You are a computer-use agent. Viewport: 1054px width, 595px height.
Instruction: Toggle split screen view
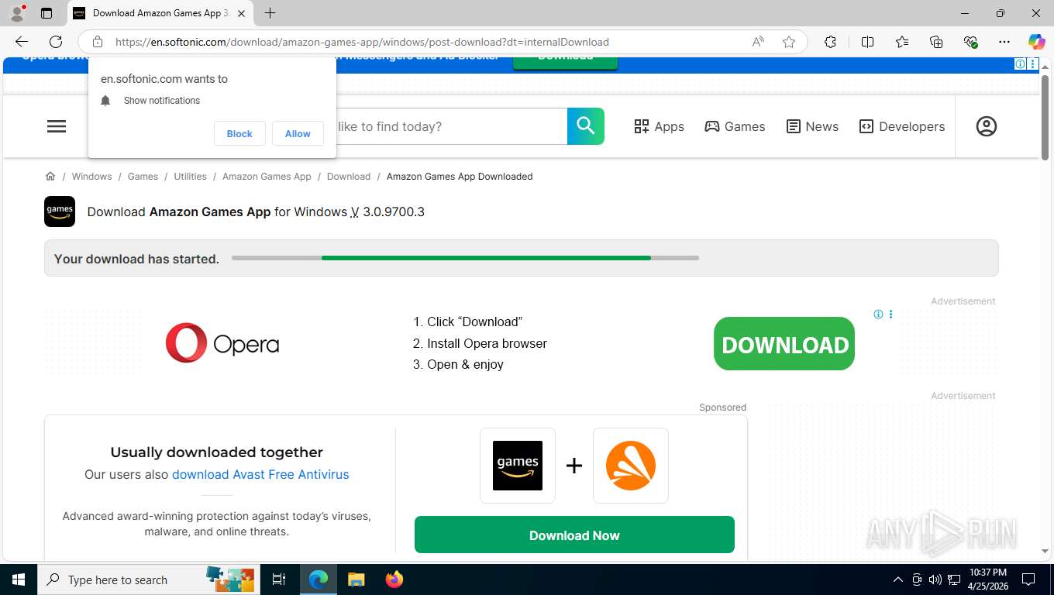point(867,42)
